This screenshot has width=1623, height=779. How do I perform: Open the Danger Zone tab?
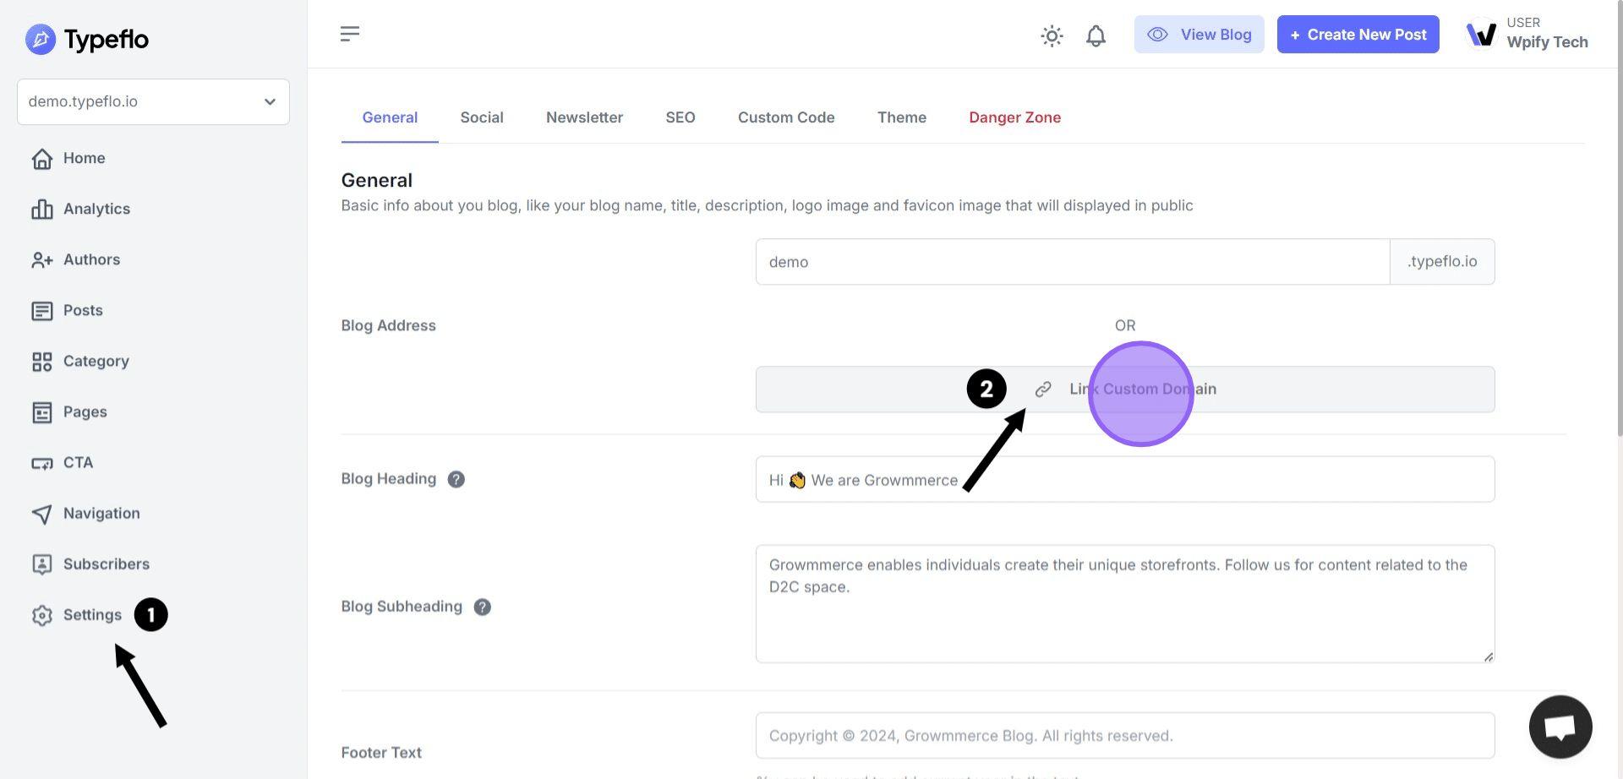click(1014, 117)
